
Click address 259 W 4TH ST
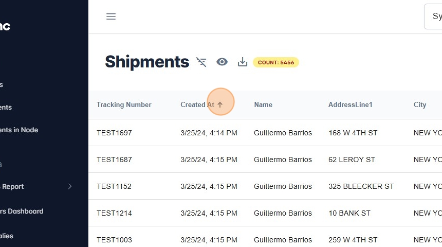353,240
